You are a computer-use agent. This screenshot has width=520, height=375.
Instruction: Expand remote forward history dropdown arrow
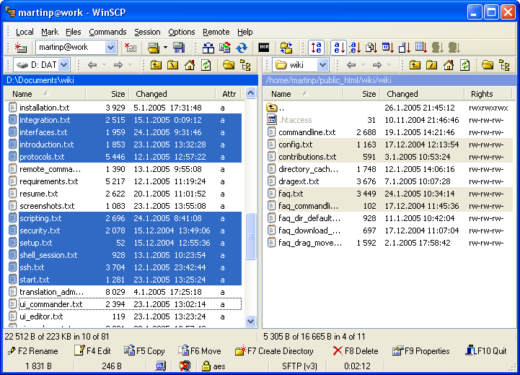pyautogui.click(x=389, y=65)
